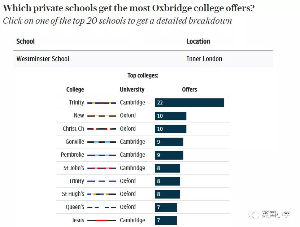The width and height of the screenshot is (300, 227).
Task: Click the St John's scarf colors icon
Action: 102,168
